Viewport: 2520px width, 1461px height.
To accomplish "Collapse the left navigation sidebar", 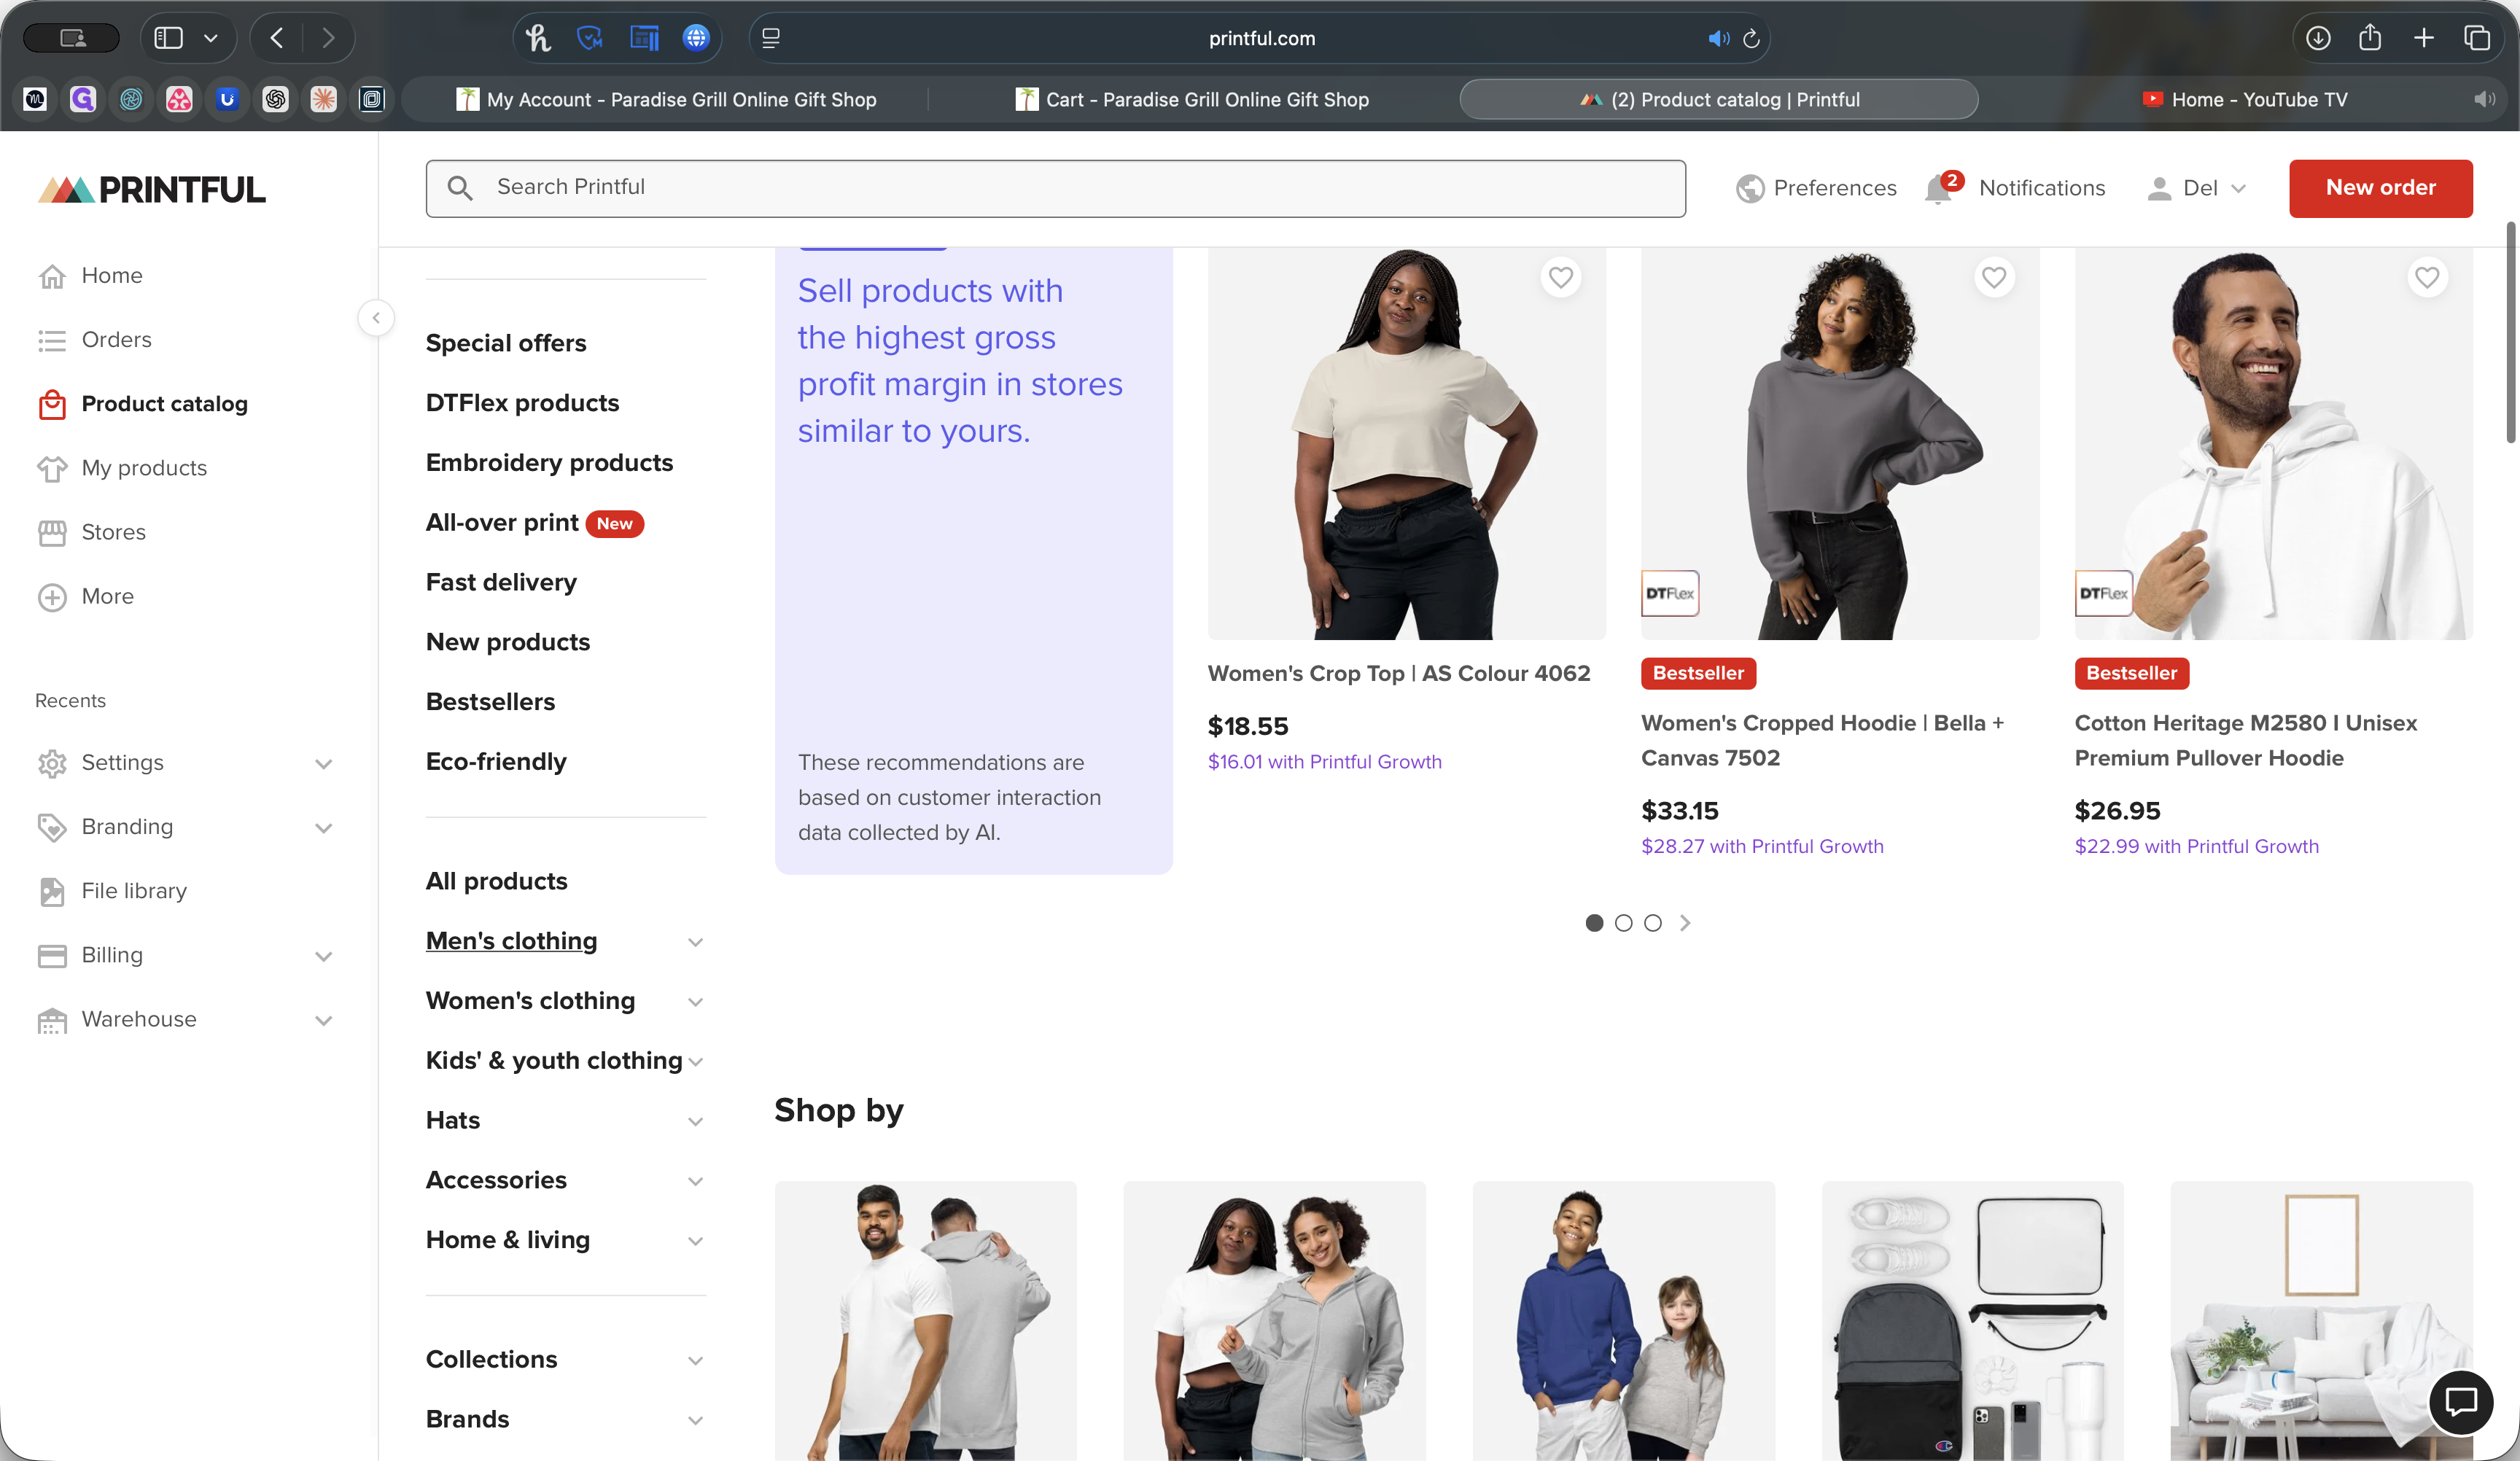I will pos(377,318).
